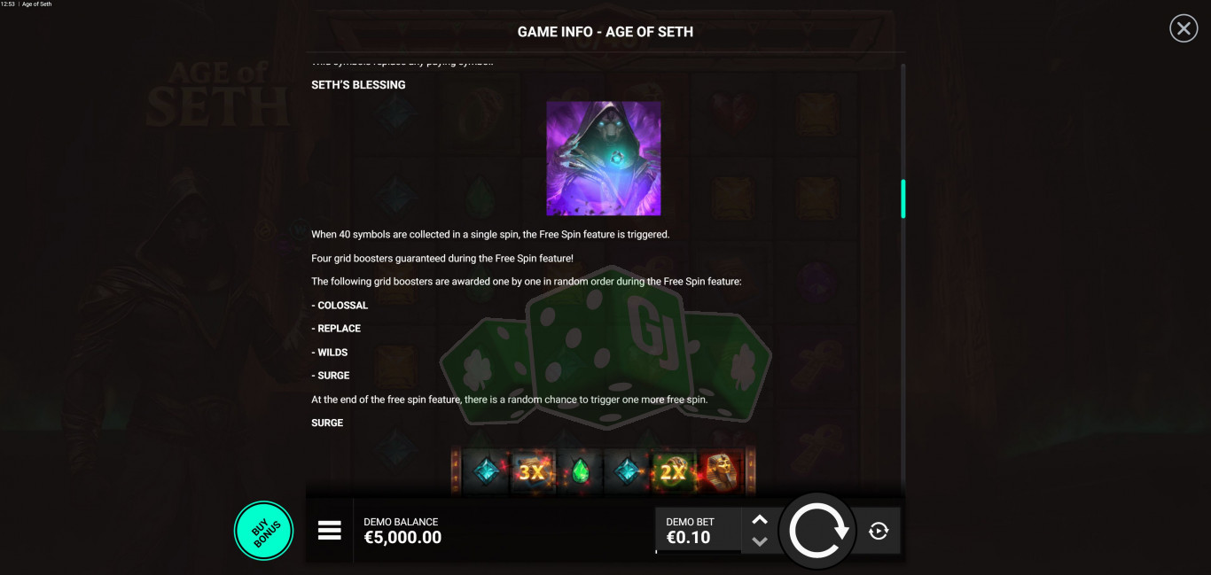Image resolution: width=1211 pixels, height=575 pixels.
Task: Click the green dice watermark logo
Action: tap(605, 346)
